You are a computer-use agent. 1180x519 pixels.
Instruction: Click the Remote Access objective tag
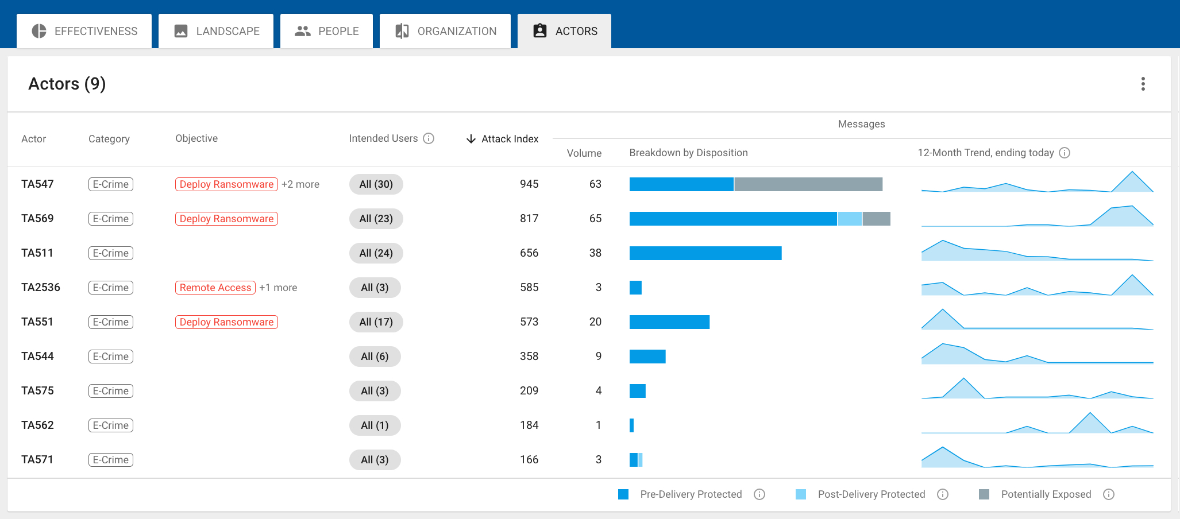(215, 288)
